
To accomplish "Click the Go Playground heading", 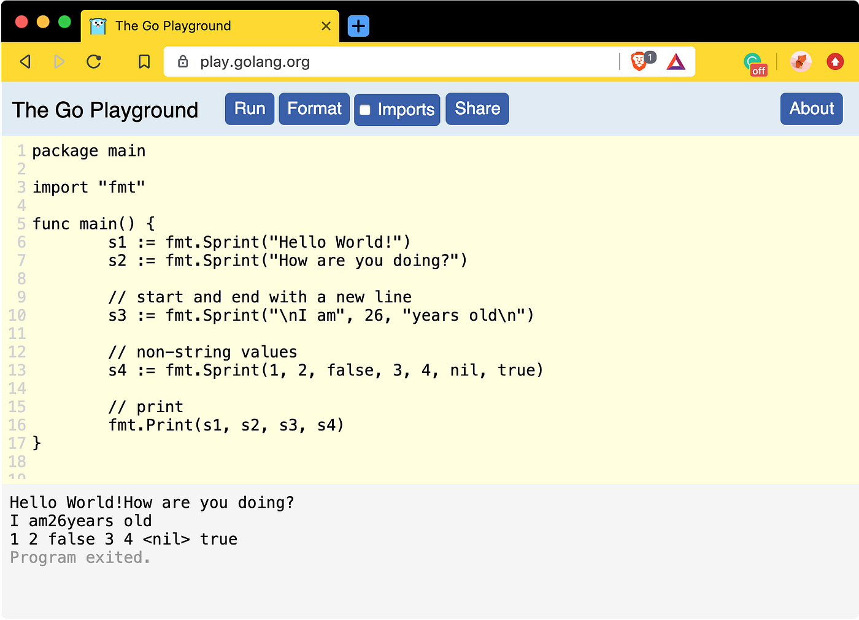I will point(105,110).
